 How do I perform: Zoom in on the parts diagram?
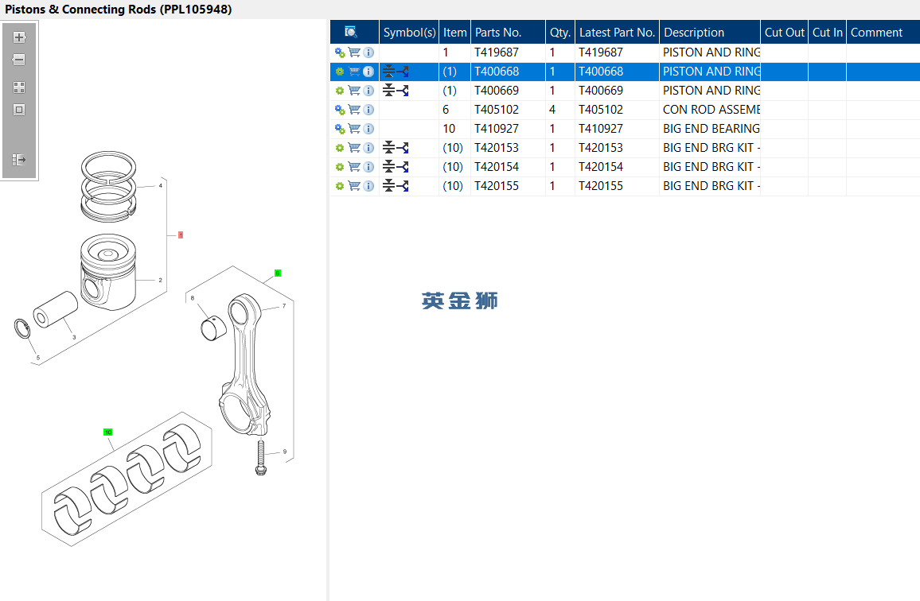tap(19, 37)
